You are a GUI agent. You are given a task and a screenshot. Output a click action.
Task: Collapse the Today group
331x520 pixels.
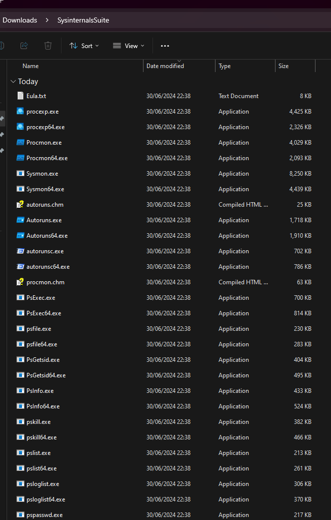(x=12, y=81)
